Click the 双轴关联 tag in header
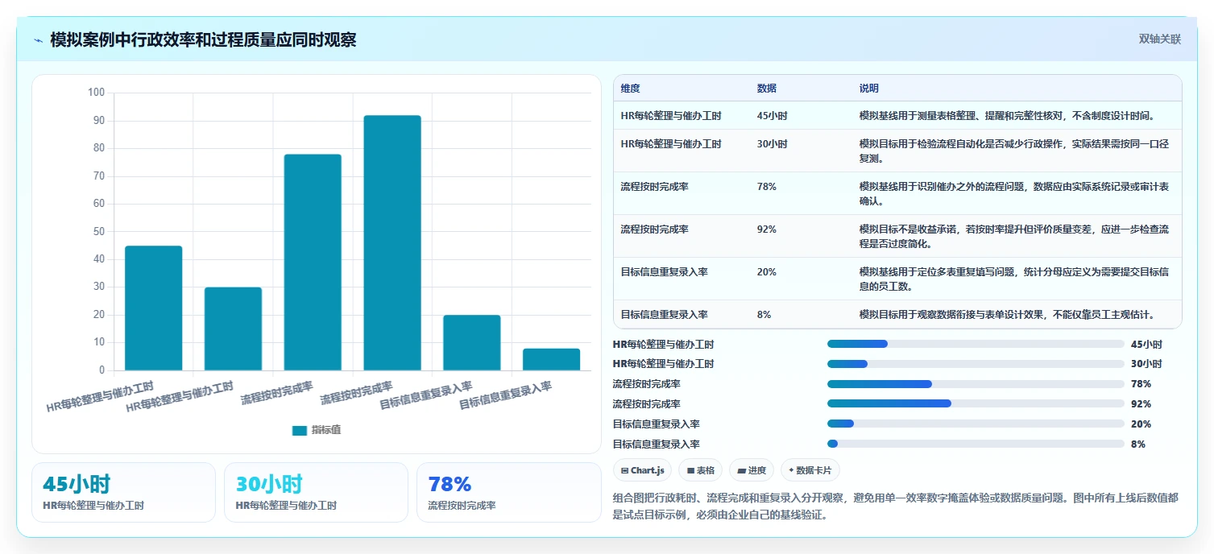 pos(1159,39)
